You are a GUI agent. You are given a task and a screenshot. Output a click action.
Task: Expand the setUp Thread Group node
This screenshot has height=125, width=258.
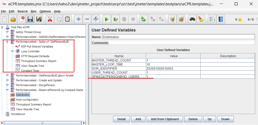tap(7, 32)
